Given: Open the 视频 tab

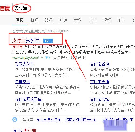Looking at the screenshot, I should [107, 20].
